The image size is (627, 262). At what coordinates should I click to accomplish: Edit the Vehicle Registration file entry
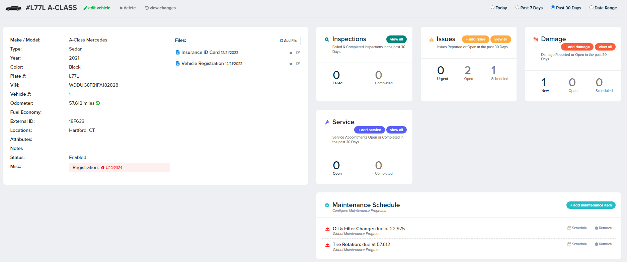pyautogui.click(x=298, y=64)
